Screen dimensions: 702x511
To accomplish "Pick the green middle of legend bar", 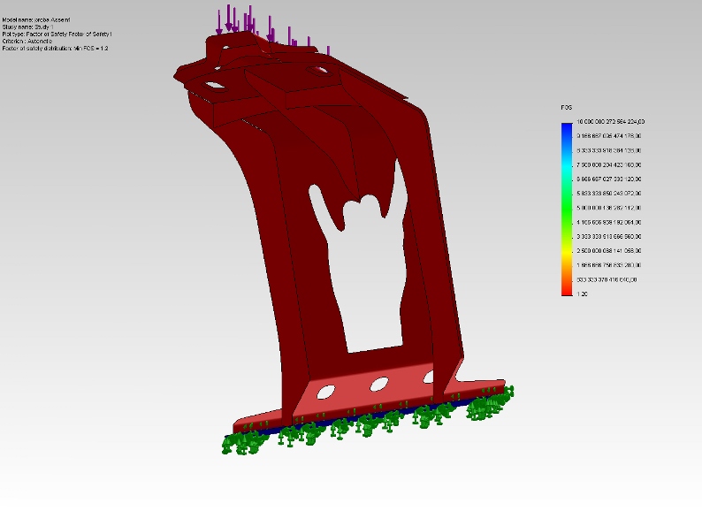I will click(x=566, y=208).
